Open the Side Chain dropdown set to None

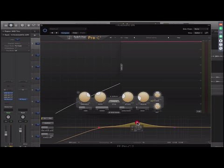point(201,29)
